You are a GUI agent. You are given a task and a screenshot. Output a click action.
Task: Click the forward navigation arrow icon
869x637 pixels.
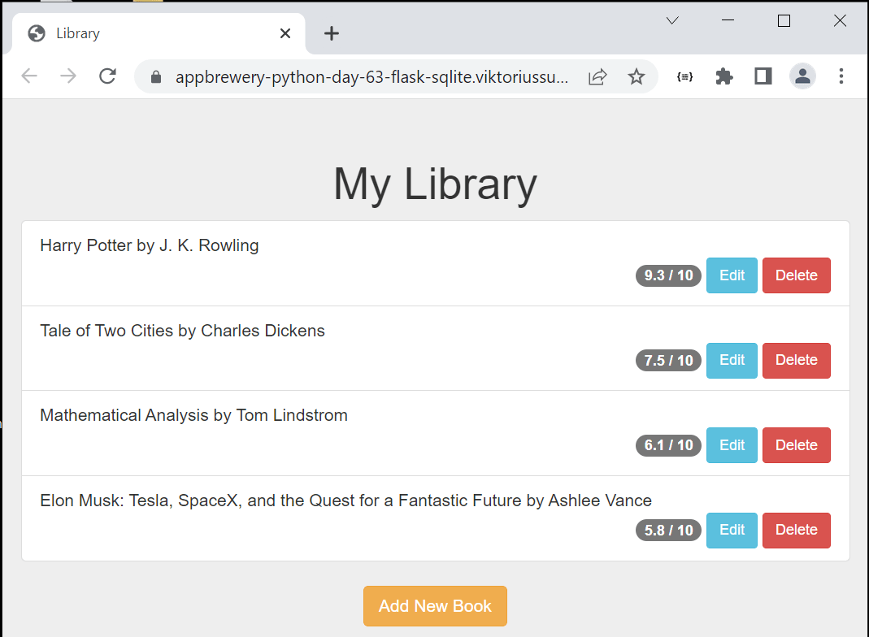(x=68, y=76)
